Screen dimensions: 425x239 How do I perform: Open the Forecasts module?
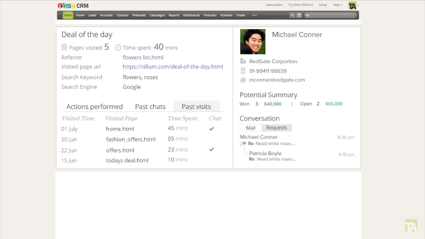(x=210, y=15)
